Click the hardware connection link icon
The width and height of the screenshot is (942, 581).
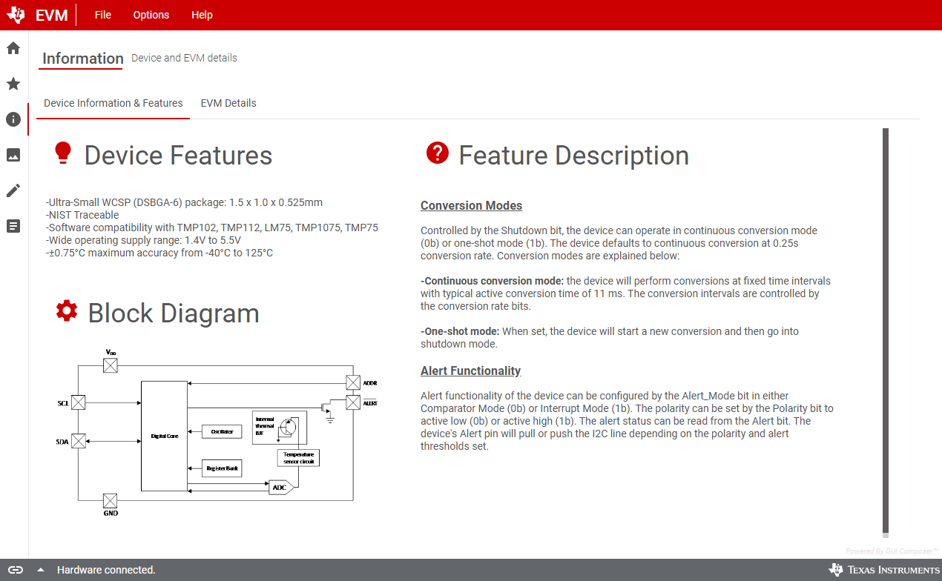coord(16,570)
